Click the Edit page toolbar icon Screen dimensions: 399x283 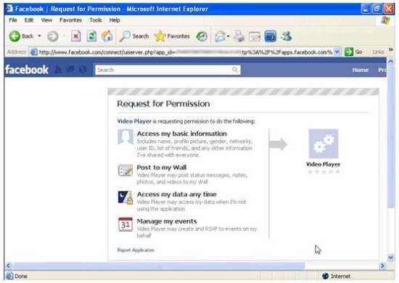pos(255,37)
